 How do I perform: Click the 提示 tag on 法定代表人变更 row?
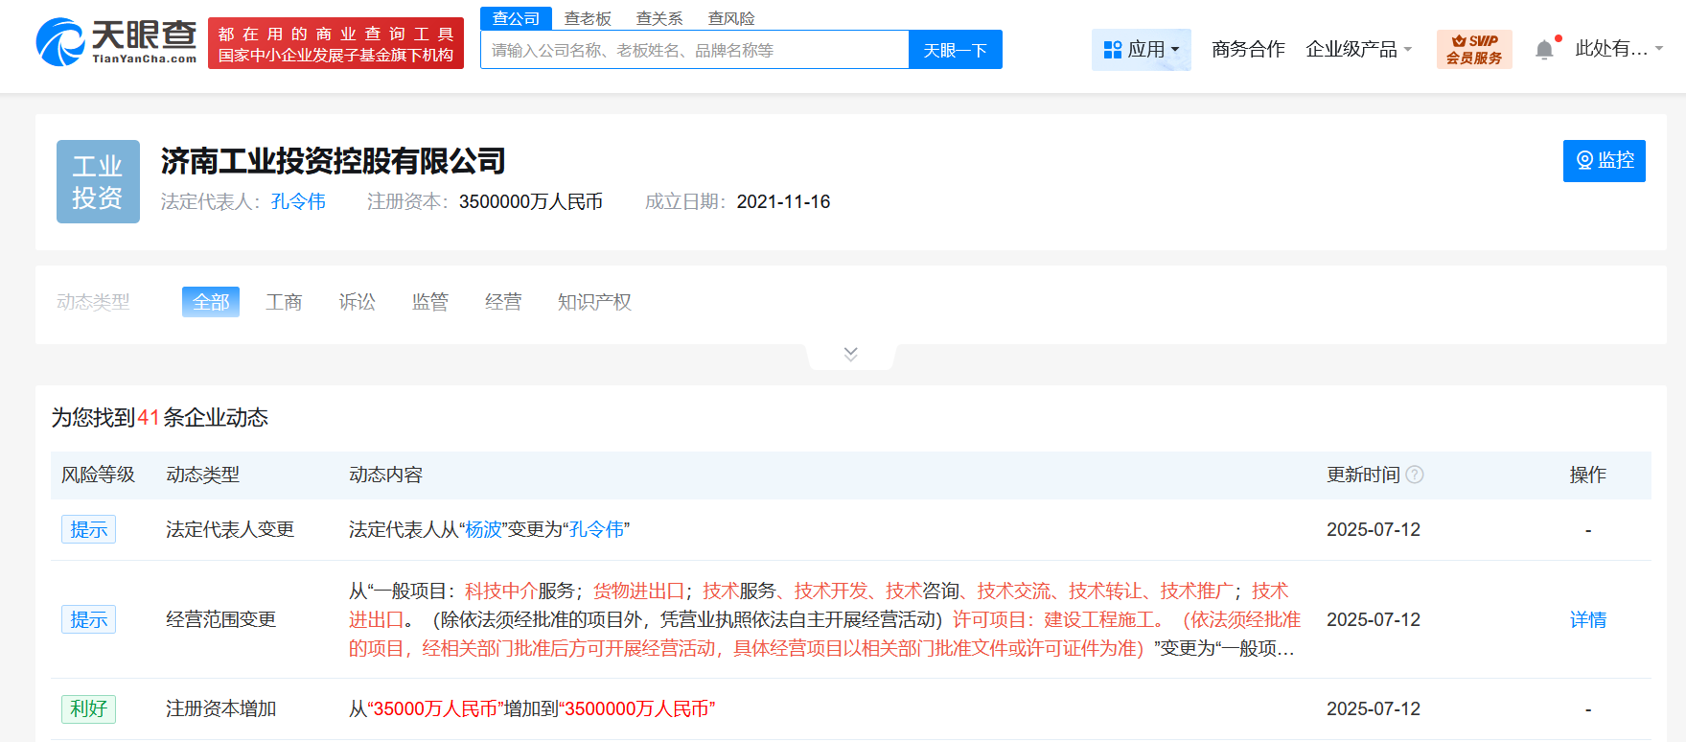[88, 529]
